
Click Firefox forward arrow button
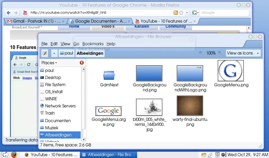click(x=15, y=13)
